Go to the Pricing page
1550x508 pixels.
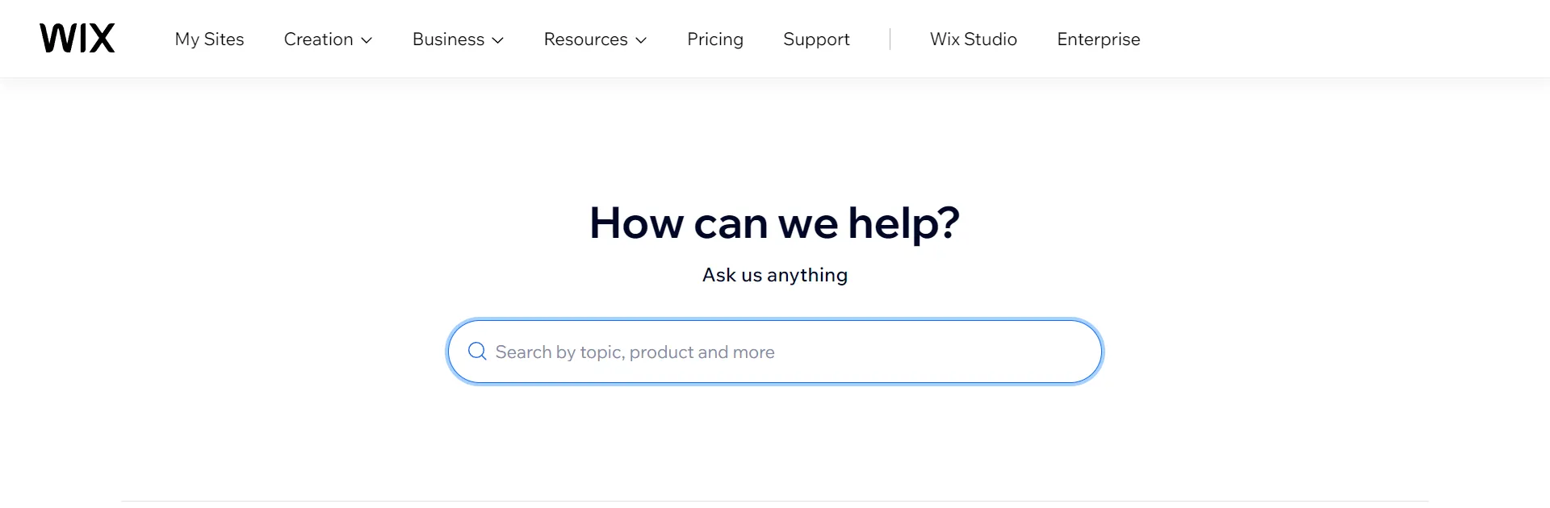tap(714, 39)
